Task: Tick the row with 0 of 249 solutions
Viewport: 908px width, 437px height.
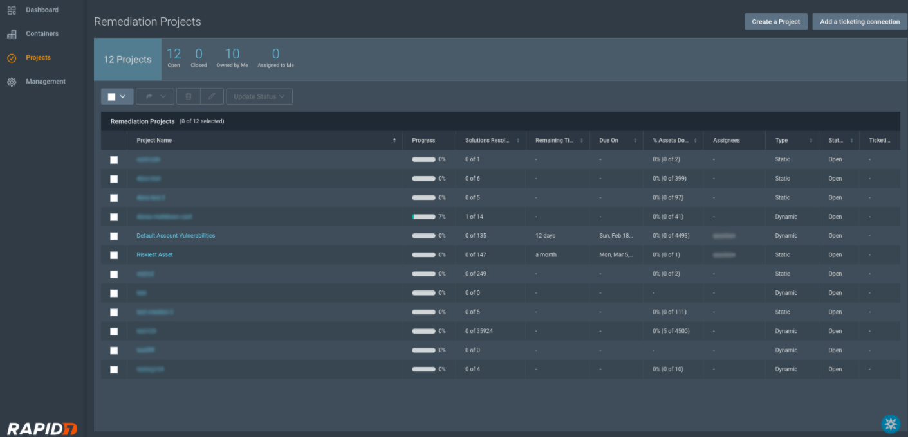Action: (114, 274)
